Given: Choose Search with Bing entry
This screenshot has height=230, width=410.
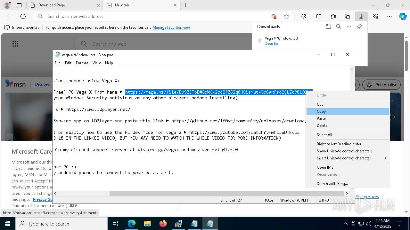Looking at the screenshot, I should point(348,184).
